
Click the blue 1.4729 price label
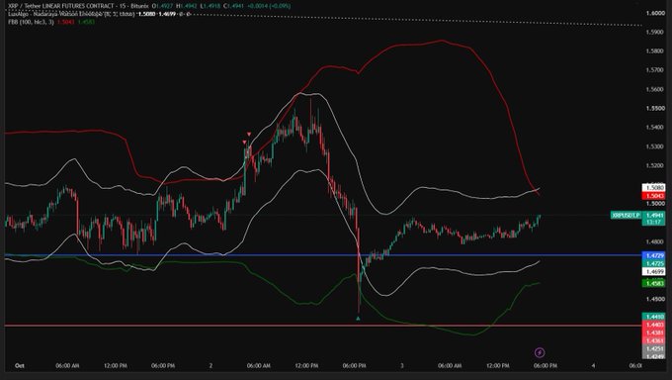point(654,256)
